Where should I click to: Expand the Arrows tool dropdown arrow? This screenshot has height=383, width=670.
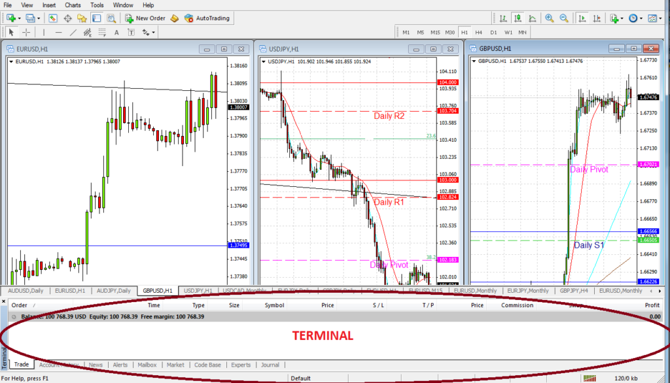coord(153,33)
